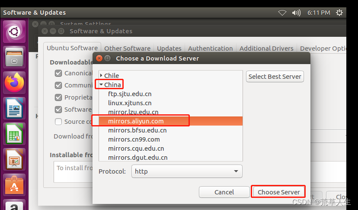This screenshot has width=358, height=210.
Task: Switch to the Other Software tab
Action: pyautogui.click(x=127, y=48)
